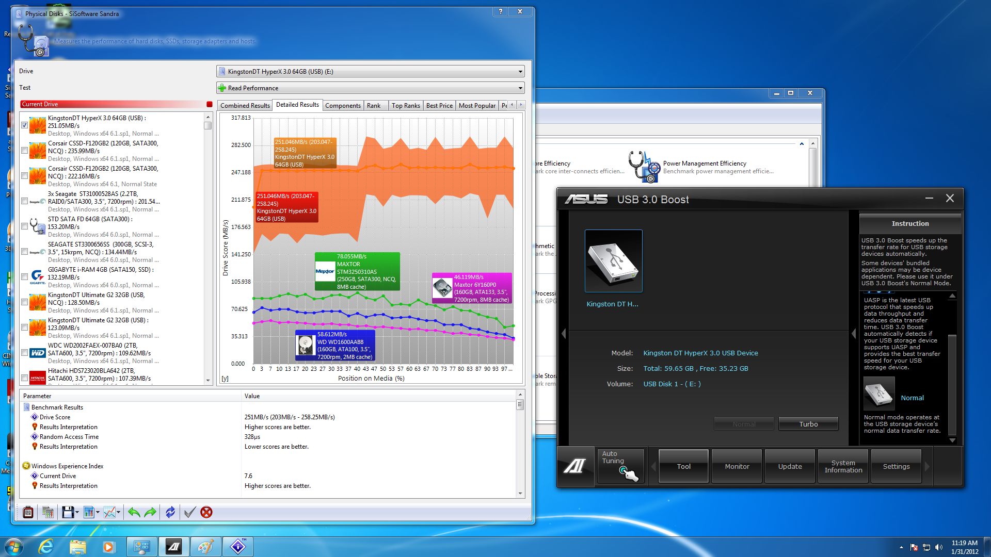Click the Auto Tuning button in AI Suite
This screenshot has height=557, width=991.
pos(621,466)
